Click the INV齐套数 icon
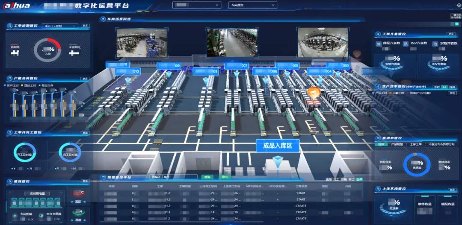Screen dimensions: 462x225 tap(406, 44)
